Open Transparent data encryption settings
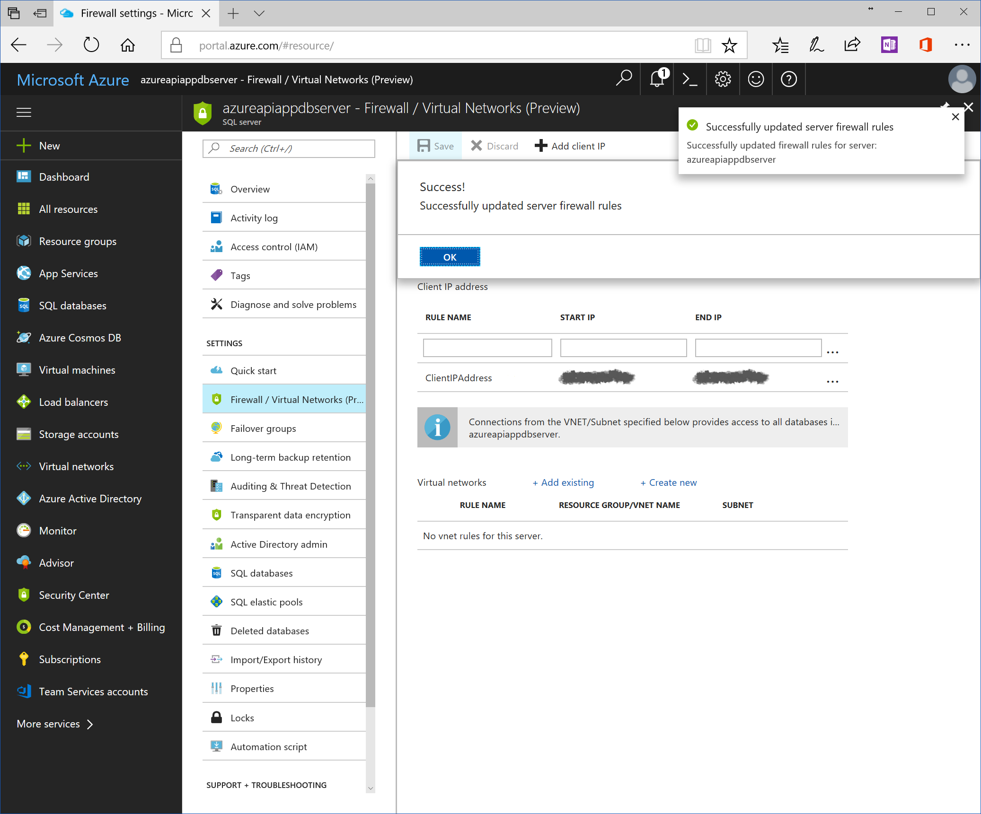 (290, 515)
